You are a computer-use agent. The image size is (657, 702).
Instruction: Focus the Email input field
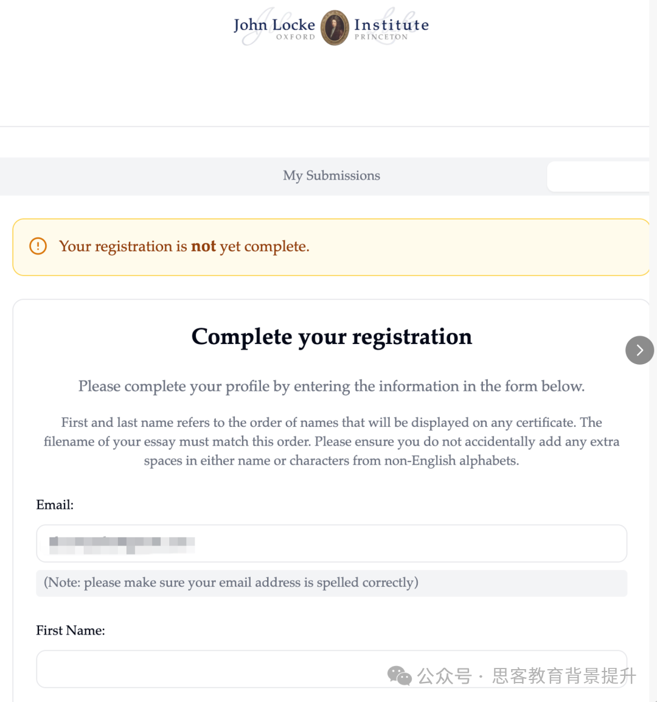point(332,543)
